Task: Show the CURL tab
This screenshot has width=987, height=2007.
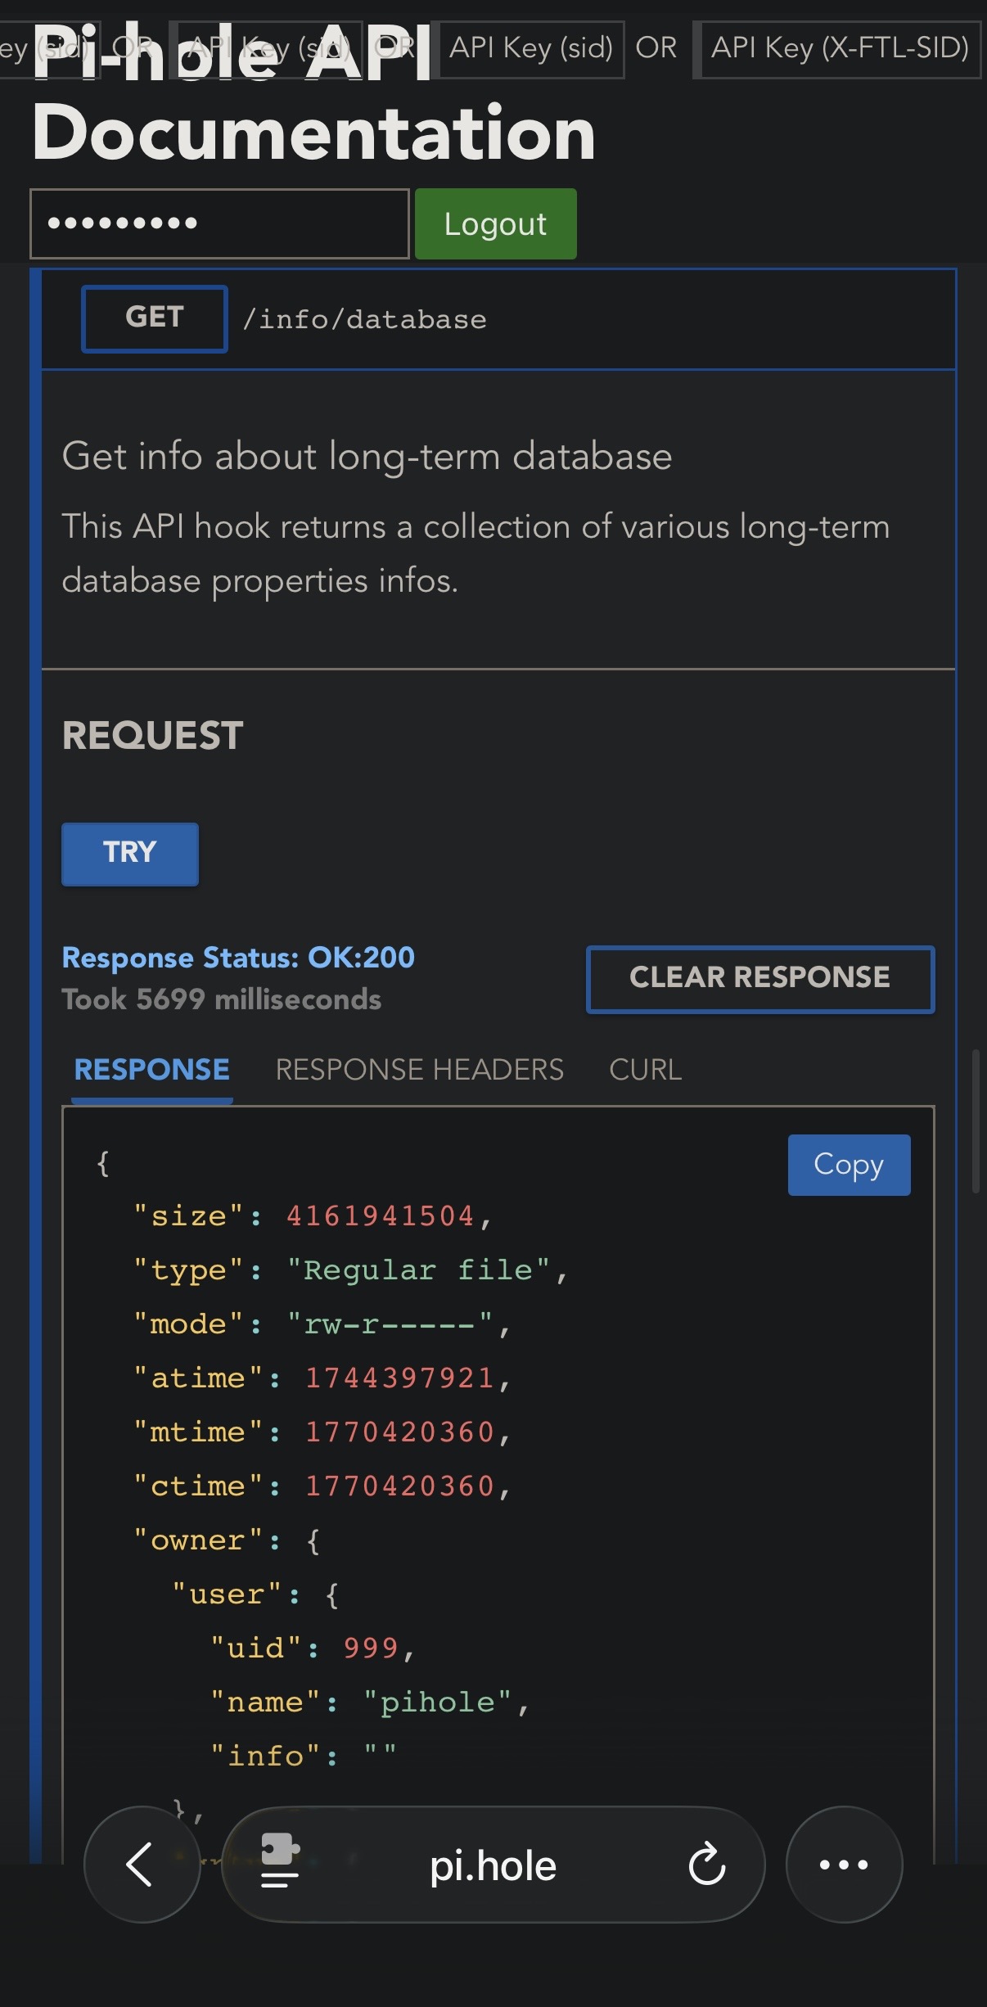Action: [x=645, y=1070]
